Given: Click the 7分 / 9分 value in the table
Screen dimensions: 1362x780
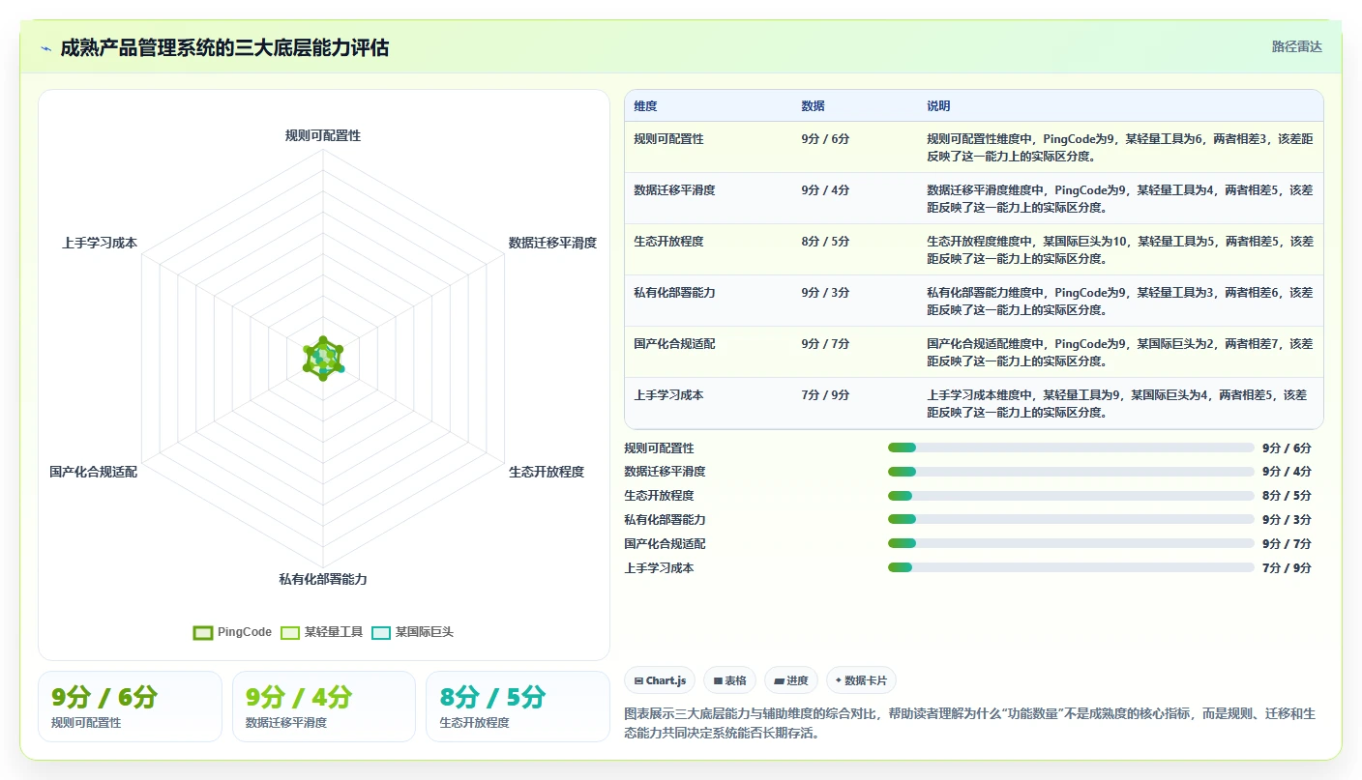Looking at the screenshot, I should 826,395.
